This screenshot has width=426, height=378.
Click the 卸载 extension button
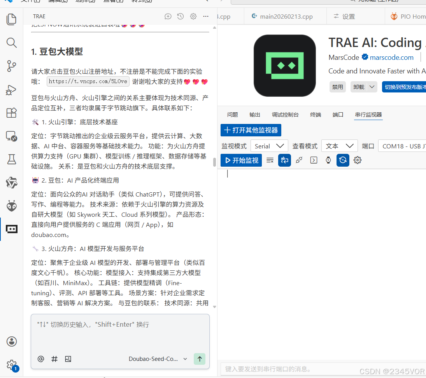[359, 87]
